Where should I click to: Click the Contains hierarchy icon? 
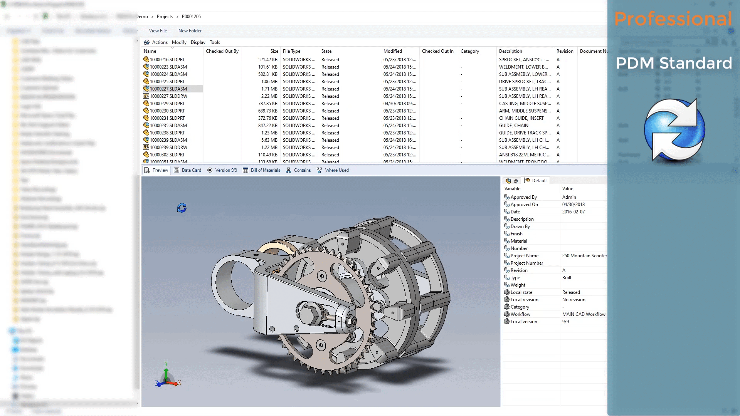(x=289, y=170)
